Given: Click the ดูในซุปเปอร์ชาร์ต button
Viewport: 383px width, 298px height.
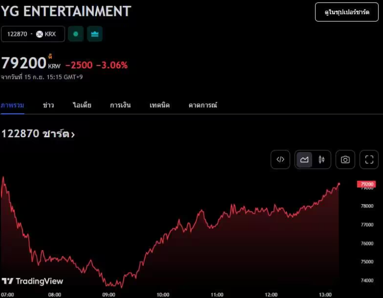Looking at the screenshot, I should click(x=347, y=12).
